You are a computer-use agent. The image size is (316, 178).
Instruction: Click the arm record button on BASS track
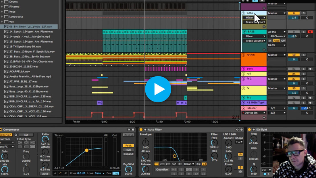[310, 32]
